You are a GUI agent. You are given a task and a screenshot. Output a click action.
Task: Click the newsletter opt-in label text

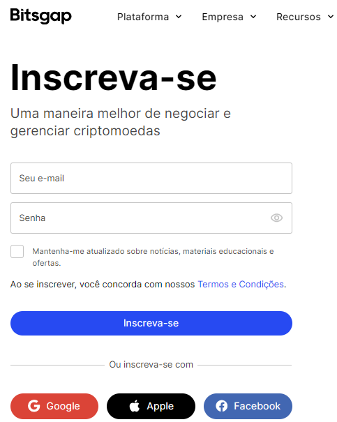(x=153, y=257)
